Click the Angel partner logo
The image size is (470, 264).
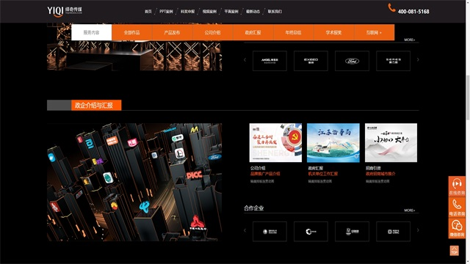point(270,61)
